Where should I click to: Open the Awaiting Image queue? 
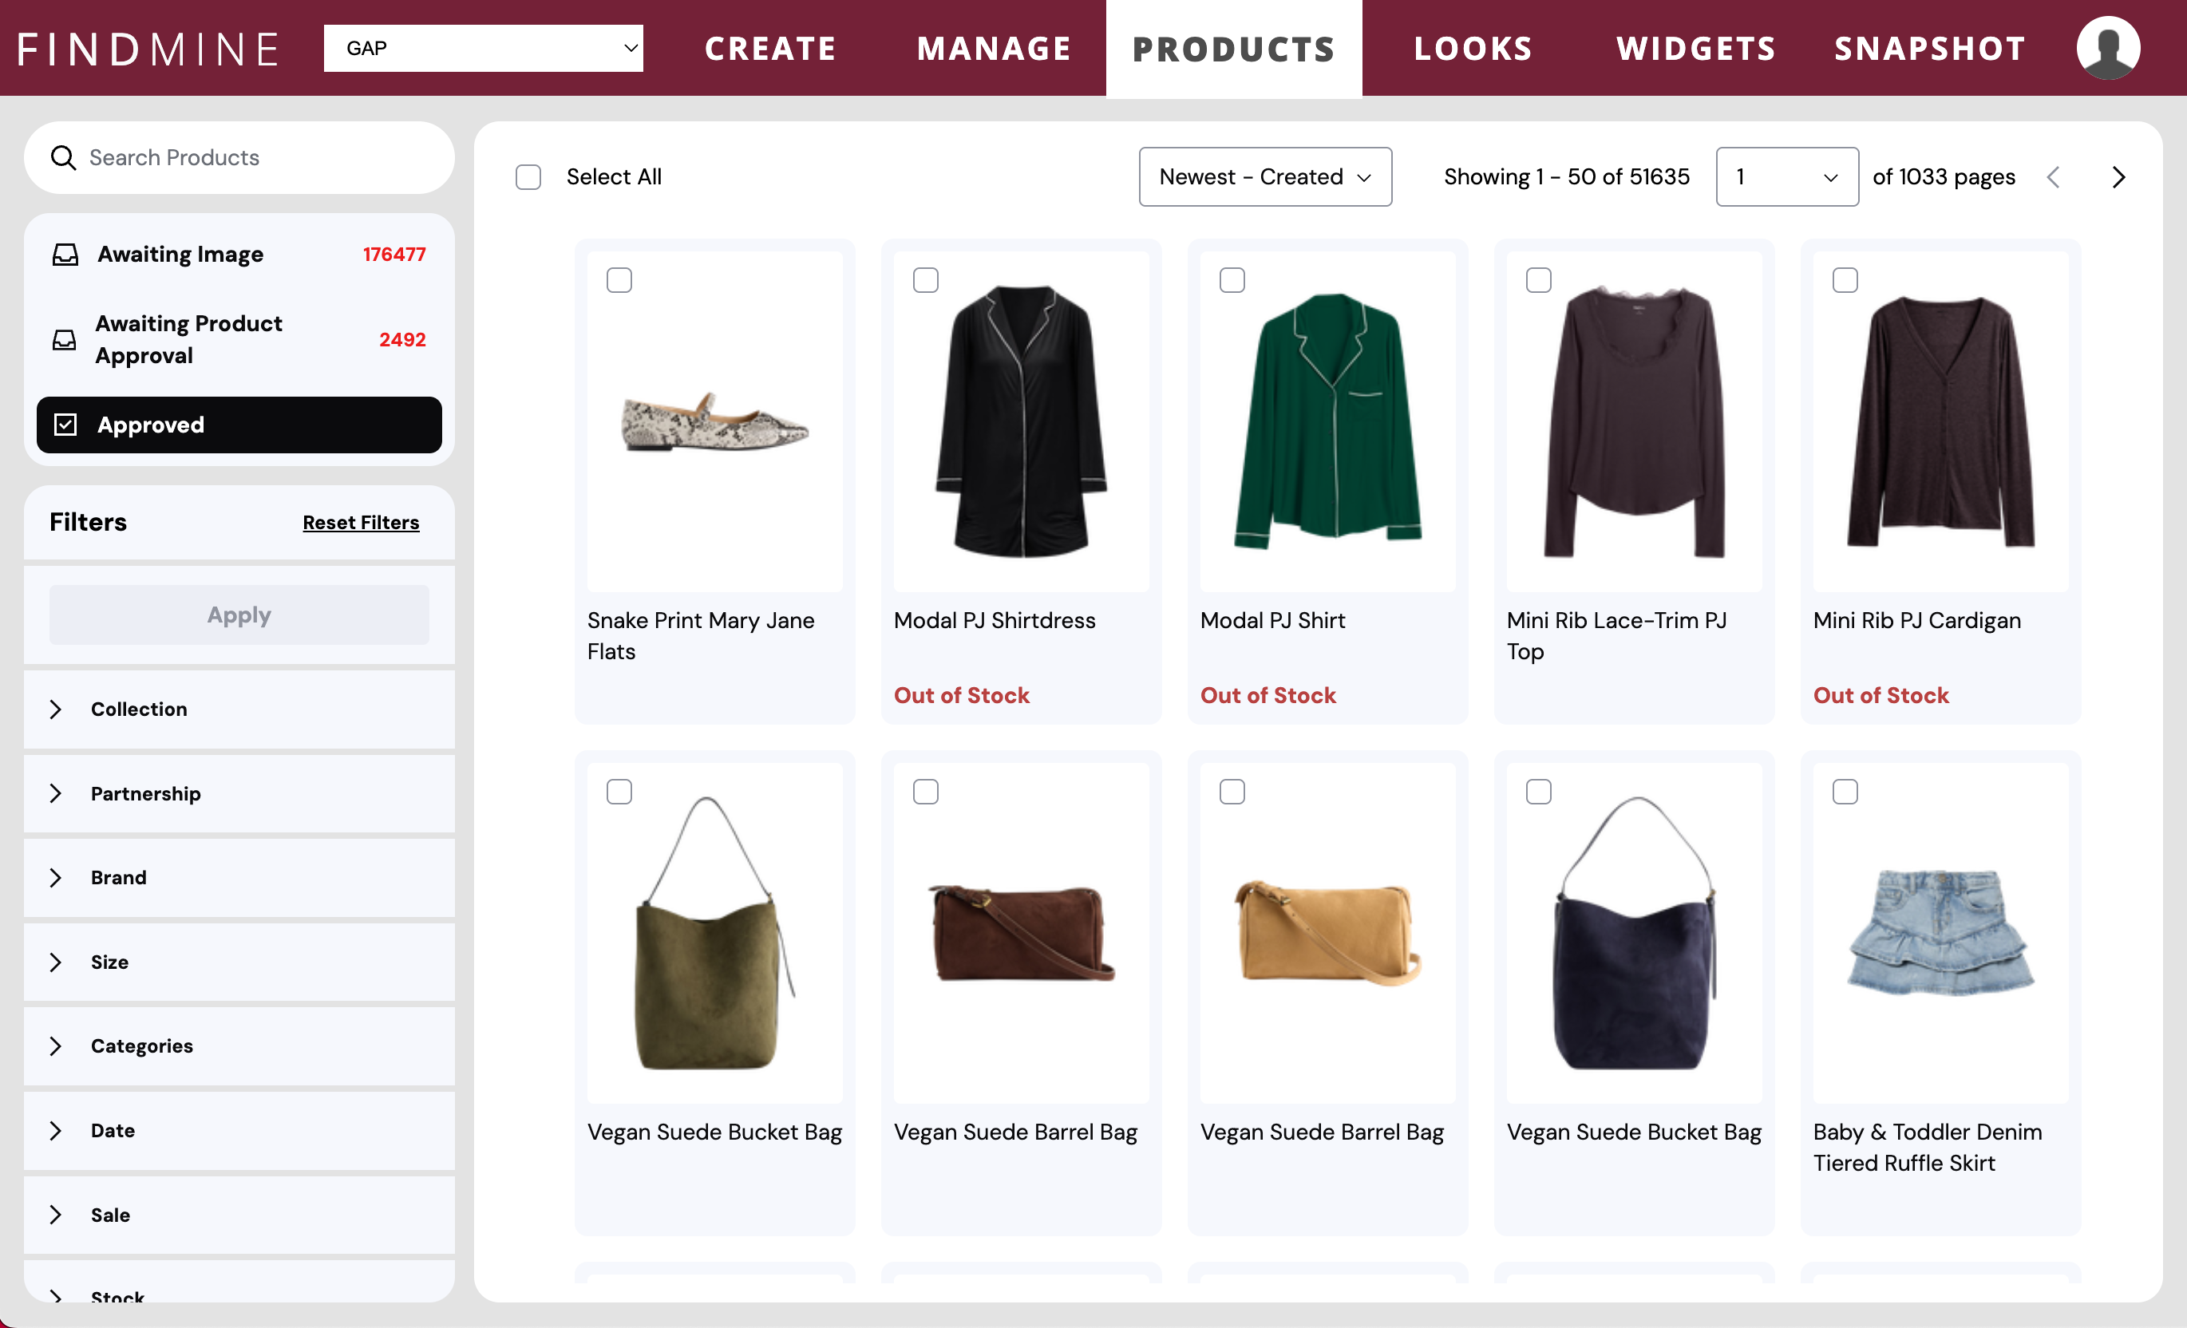click(239, 255)
